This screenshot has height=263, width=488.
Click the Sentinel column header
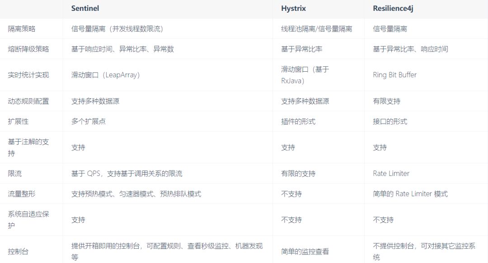point(85,9)
